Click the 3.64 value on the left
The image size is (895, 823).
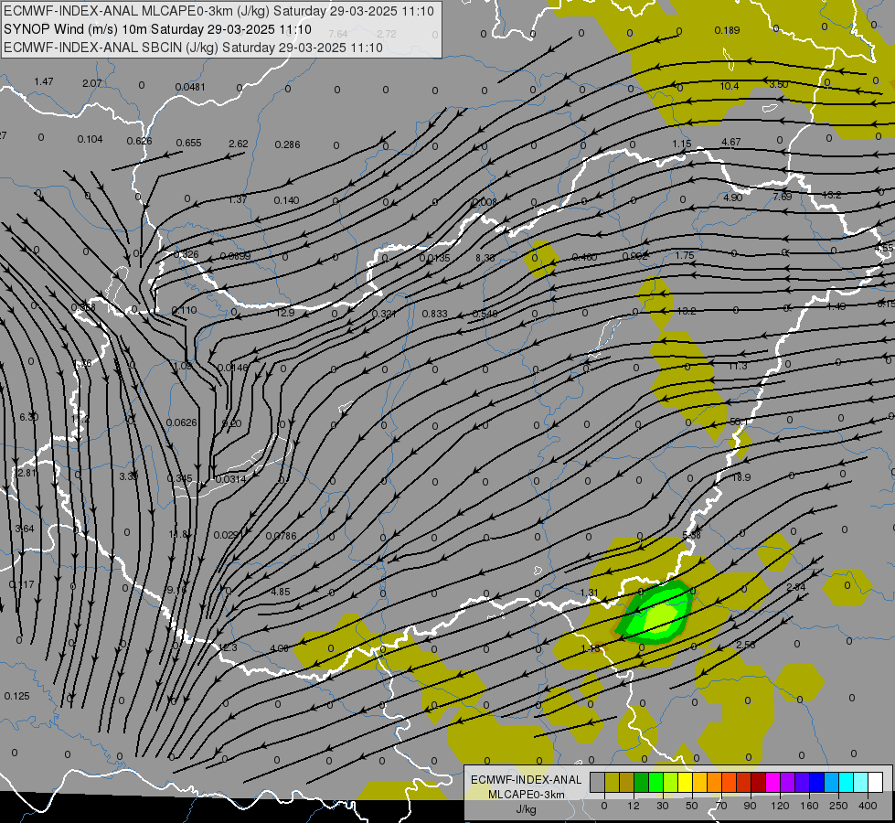click(25, 529)
